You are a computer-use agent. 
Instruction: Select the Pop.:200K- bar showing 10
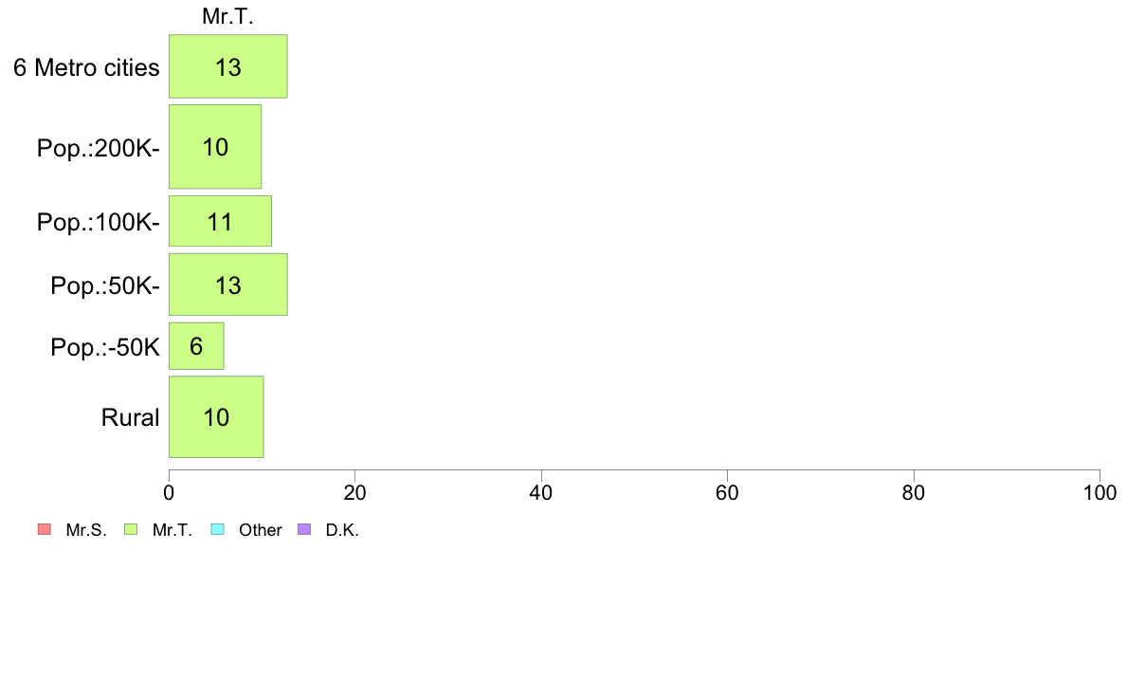[215, 147]
